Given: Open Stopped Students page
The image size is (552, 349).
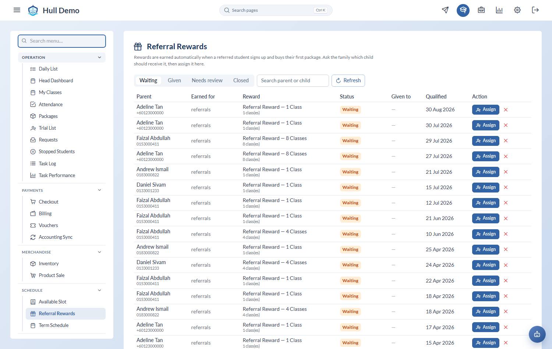Looking at the screenshot, I should coord(66,151).
